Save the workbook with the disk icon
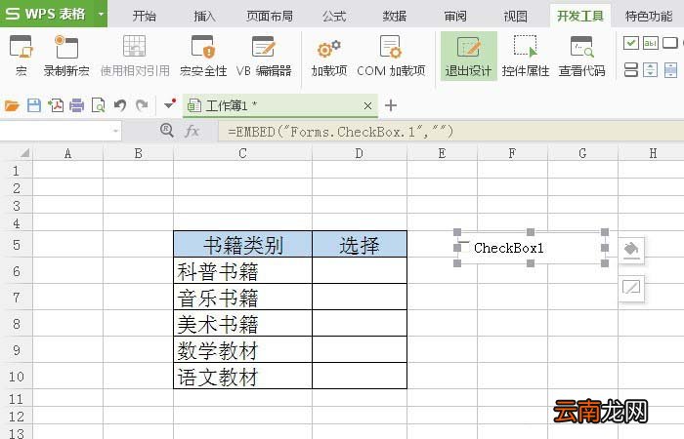 (34, 105)
